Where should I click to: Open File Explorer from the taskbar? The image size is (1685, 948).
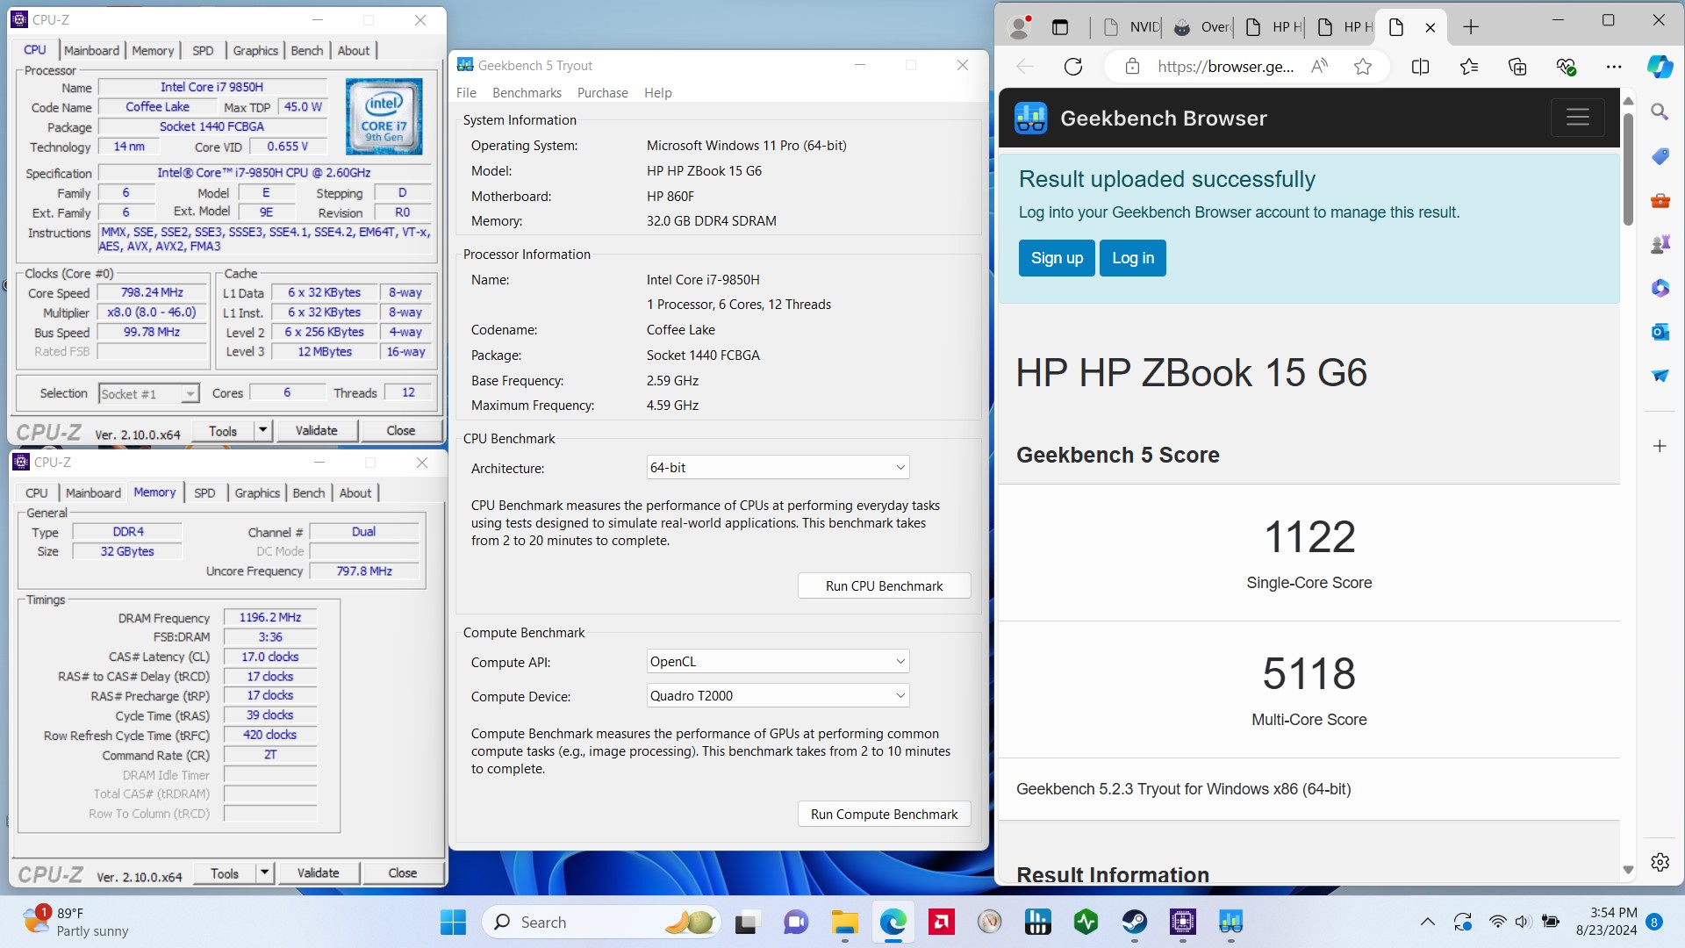click(x=844, y=922)
